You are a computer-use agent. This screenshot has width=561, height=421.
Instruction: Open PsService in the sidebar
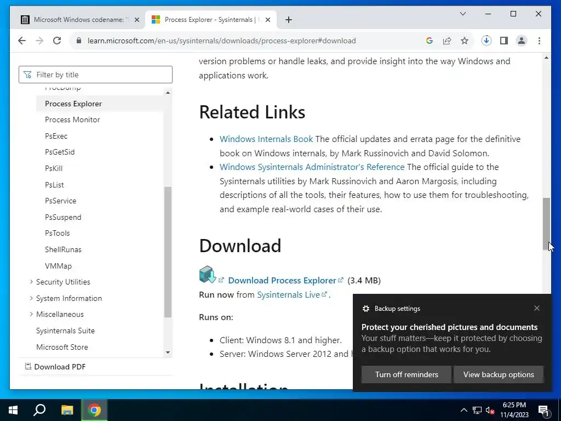[60, 201]
